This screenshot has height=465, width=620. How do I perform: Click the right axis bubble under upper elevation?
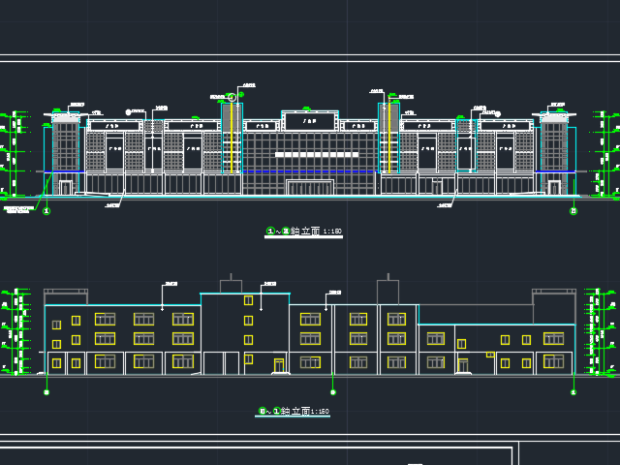pyautogui.click(x=573, y=210)
